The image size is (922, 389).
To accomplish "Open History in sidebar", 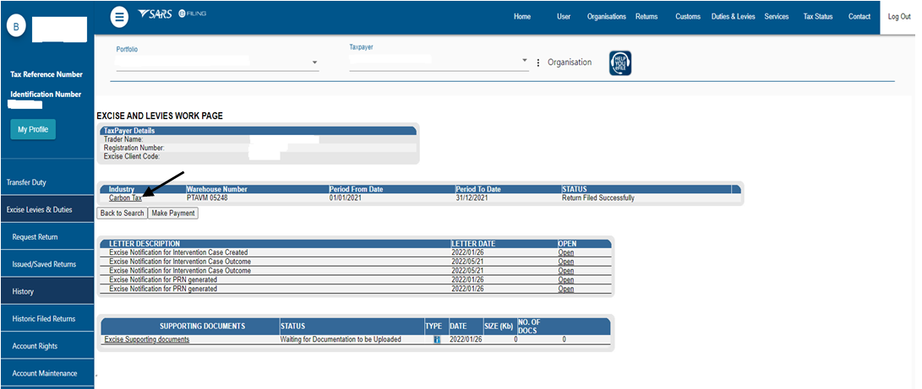I will click(47, 292).
